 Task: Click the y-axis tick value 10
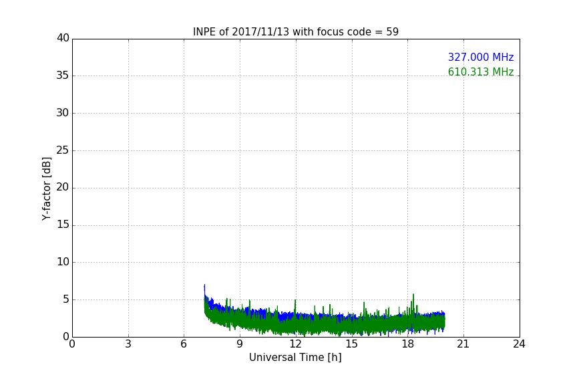pyautogui.click(x=63, y=262)
